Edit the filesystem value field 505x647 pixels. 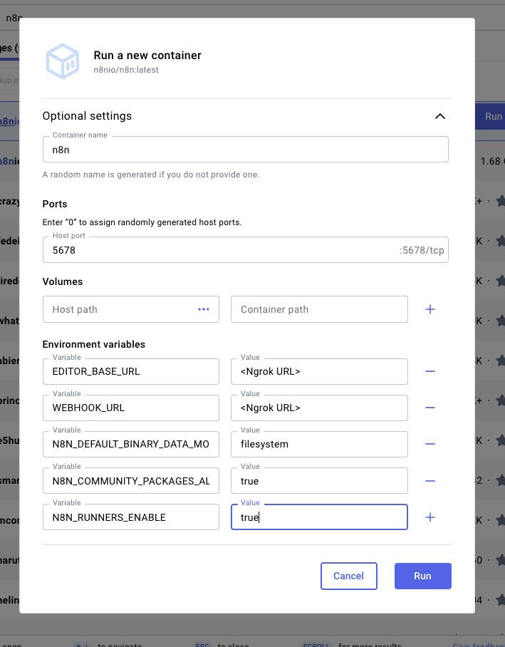point(319,444)
